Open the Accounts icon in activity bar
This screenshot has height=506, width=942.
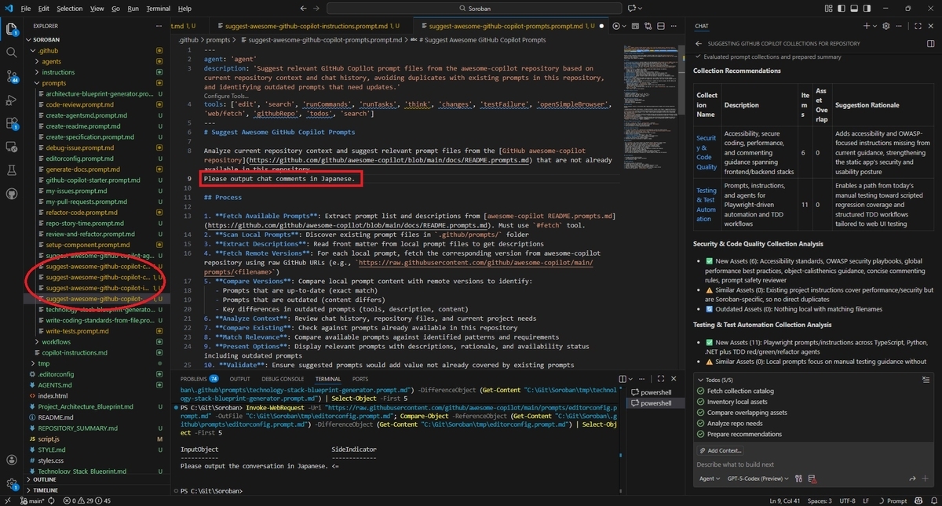tap(12, 460)
